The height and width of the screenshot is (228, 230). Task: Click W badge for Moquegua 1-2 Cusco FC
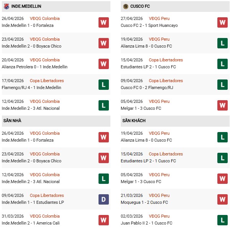click(x=223, y=199)
